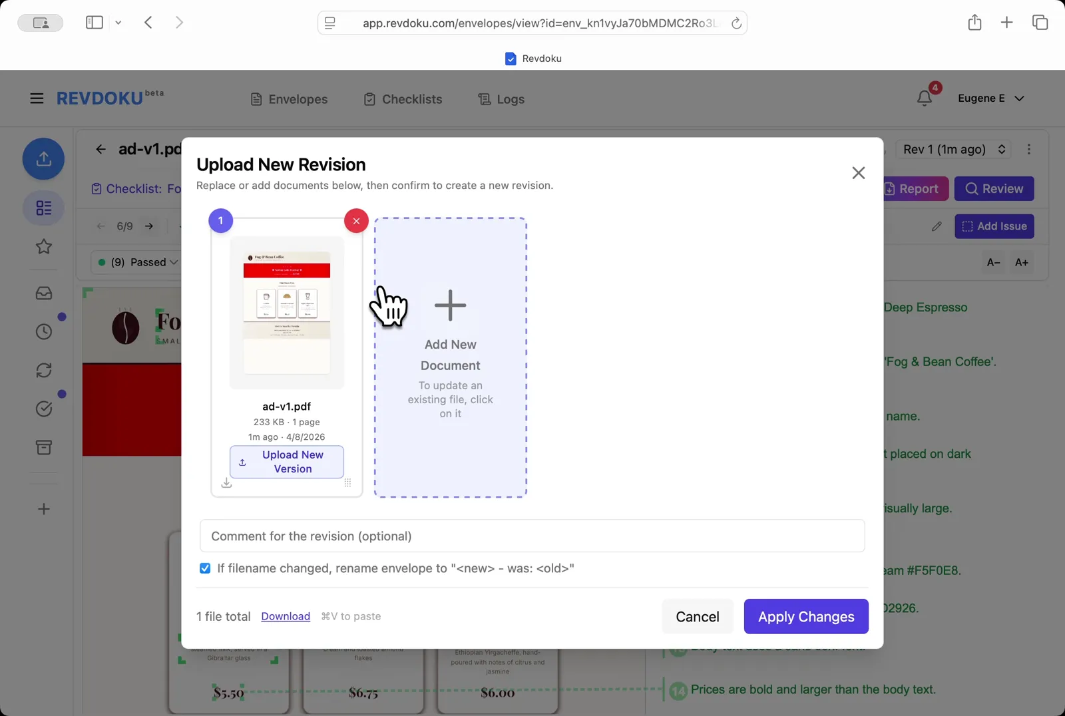
Task: Open the inbox icon in the sidebar
Action: (43, 293)
